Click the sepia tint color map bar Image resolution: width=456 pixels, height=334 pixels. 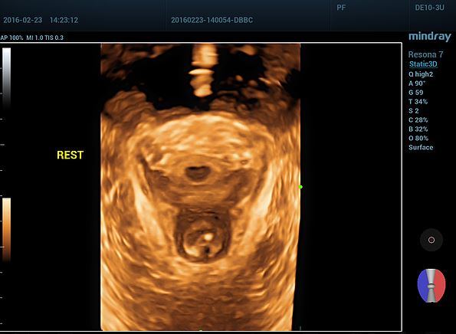tap(6, 229)
